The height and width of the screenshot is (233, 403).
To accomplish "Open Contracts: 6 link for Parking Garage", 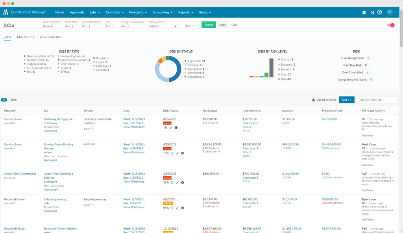I will (250, 148).
